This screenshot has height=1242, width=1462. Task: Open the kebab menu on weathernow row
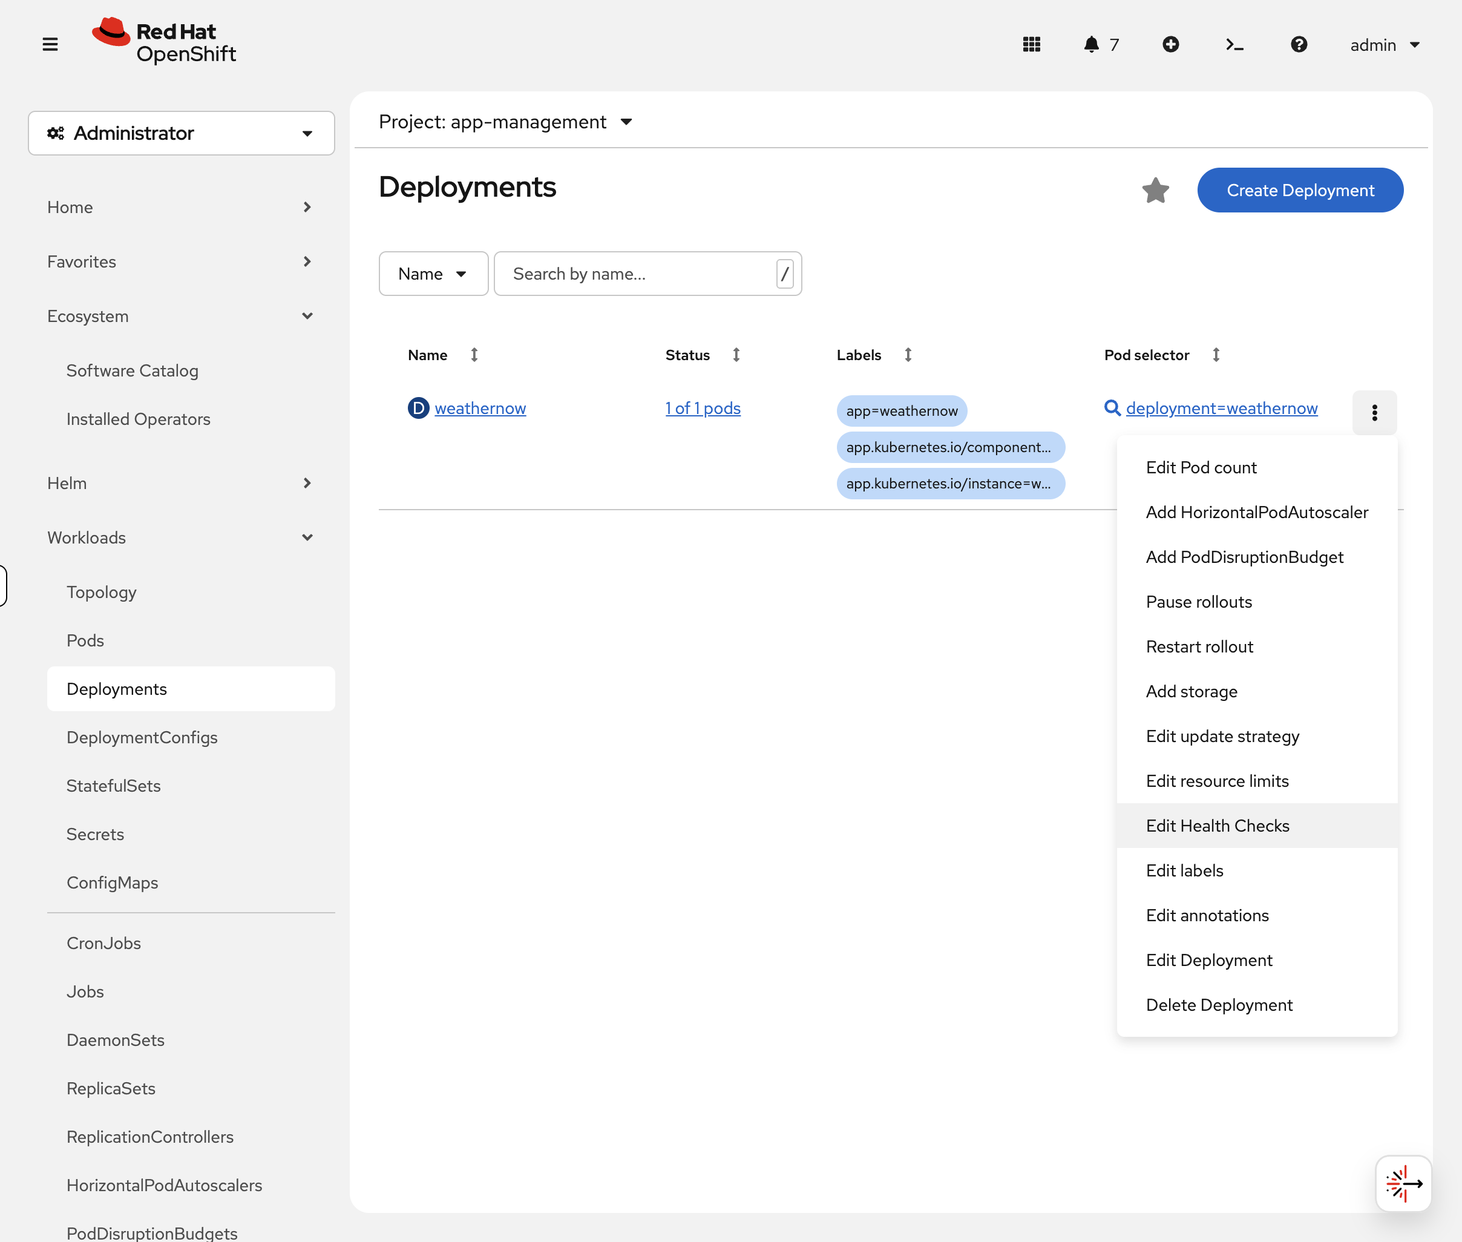(x=1374, y=413)
